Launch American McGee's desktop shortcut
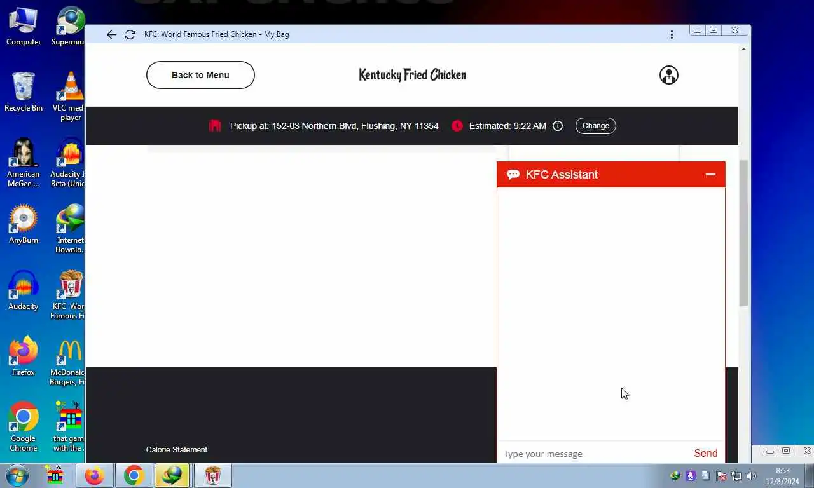 point(24,163)
